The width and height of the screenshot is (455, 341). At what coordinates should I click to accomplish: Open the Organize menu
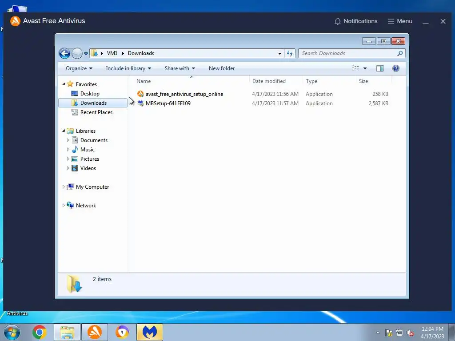(x=79, y=68)
